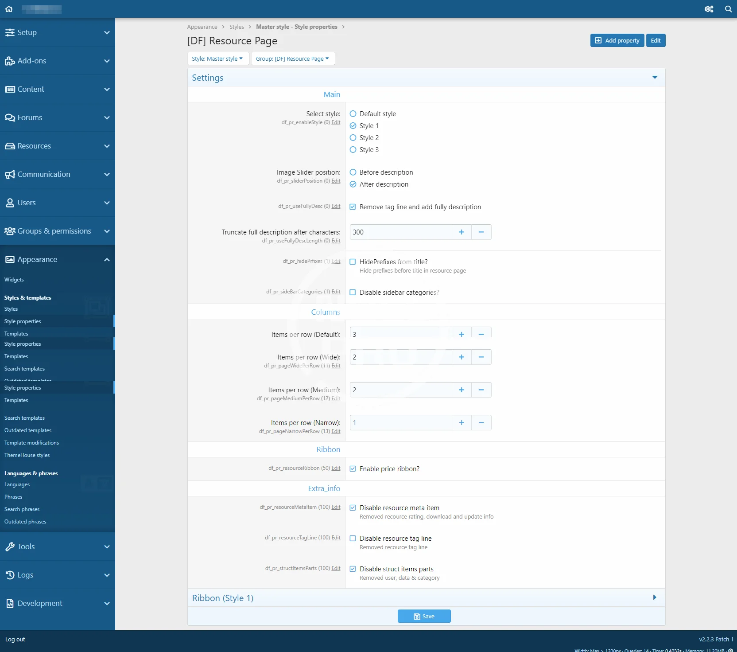The width and height of the screenshot is (737, 652).
Task: Select the Style 2 radio option
Action: [x=353, y=138]
